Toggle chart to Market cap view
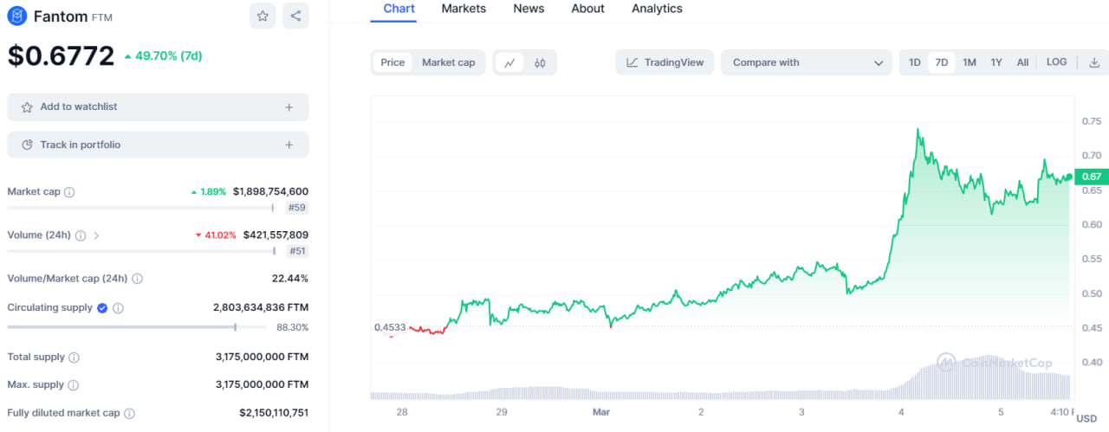Image resolution: width=1109 pixels, height=432 pixels. pos(448,62)
